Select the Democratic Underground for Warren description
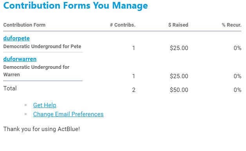This screenshot has width=246, height=151. pos(36,71)
